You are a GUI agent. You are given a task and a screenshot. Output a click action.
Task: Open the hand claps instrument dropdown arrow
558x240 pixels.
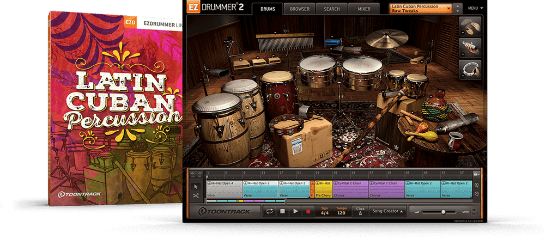(462, 33)
